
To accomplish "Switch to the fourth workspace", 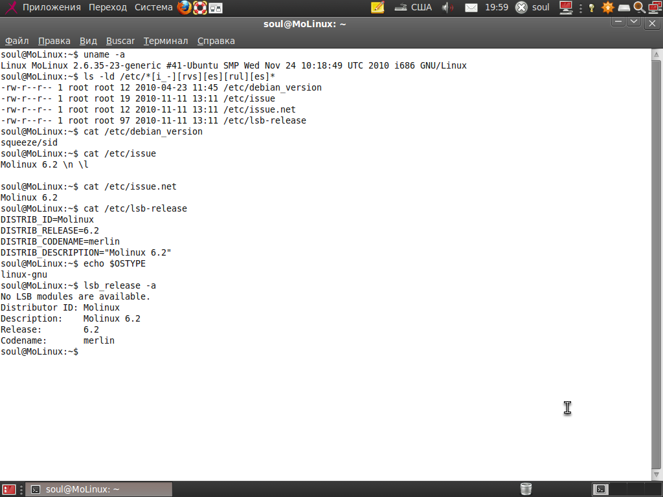I will [x=653, y=489].
